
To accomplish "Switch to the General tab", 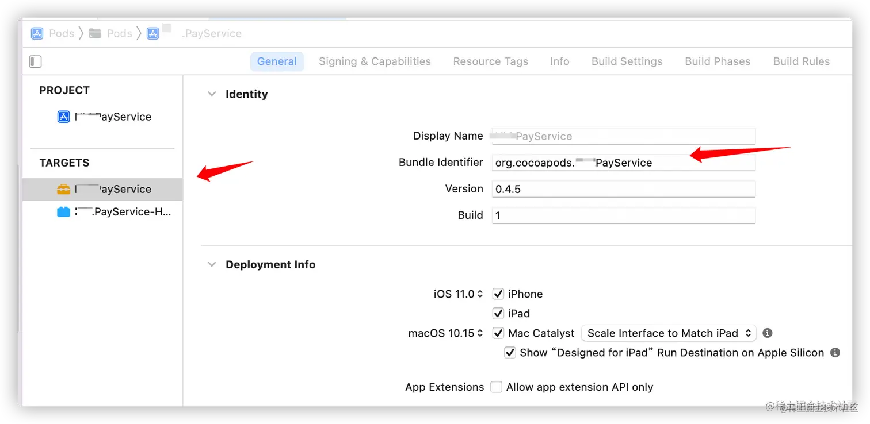I will [277, 61].
